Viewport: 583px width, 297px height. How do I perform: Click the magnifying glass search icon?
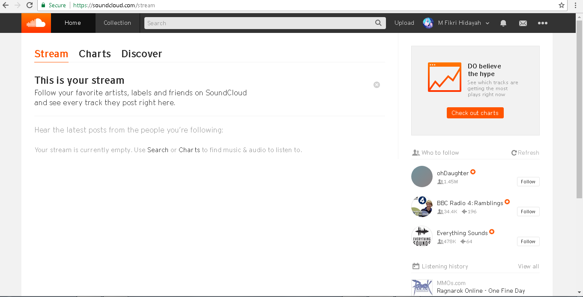click(x=379, y=23)
